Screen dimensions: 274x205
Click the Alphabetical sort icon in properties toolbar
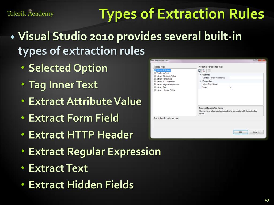pos(204,70)
